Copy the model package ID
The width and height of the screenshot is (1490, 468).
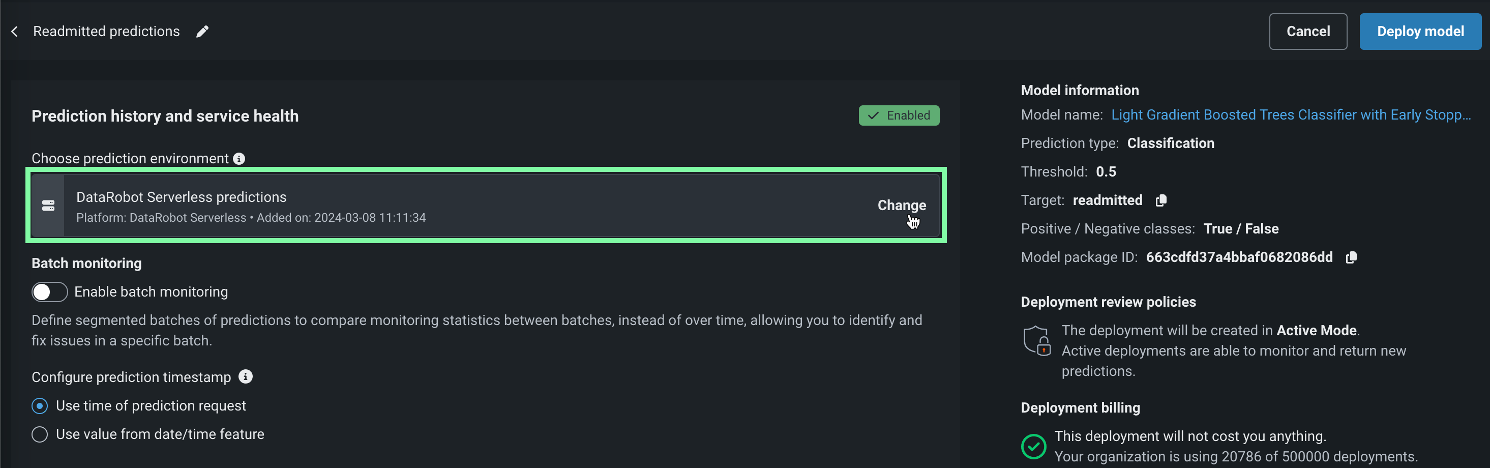pos(1351,257)
